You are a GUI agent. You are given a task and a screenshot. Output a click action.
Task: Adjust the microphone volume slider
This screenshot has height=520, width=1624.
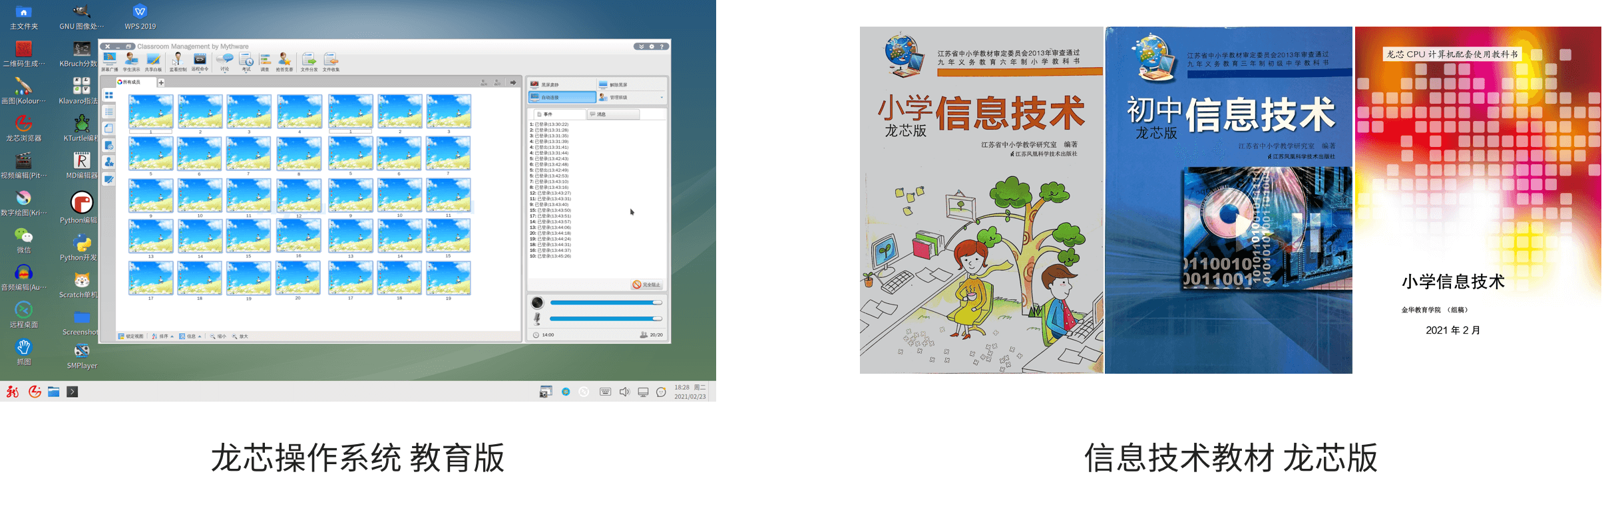[x=605, y=319]
